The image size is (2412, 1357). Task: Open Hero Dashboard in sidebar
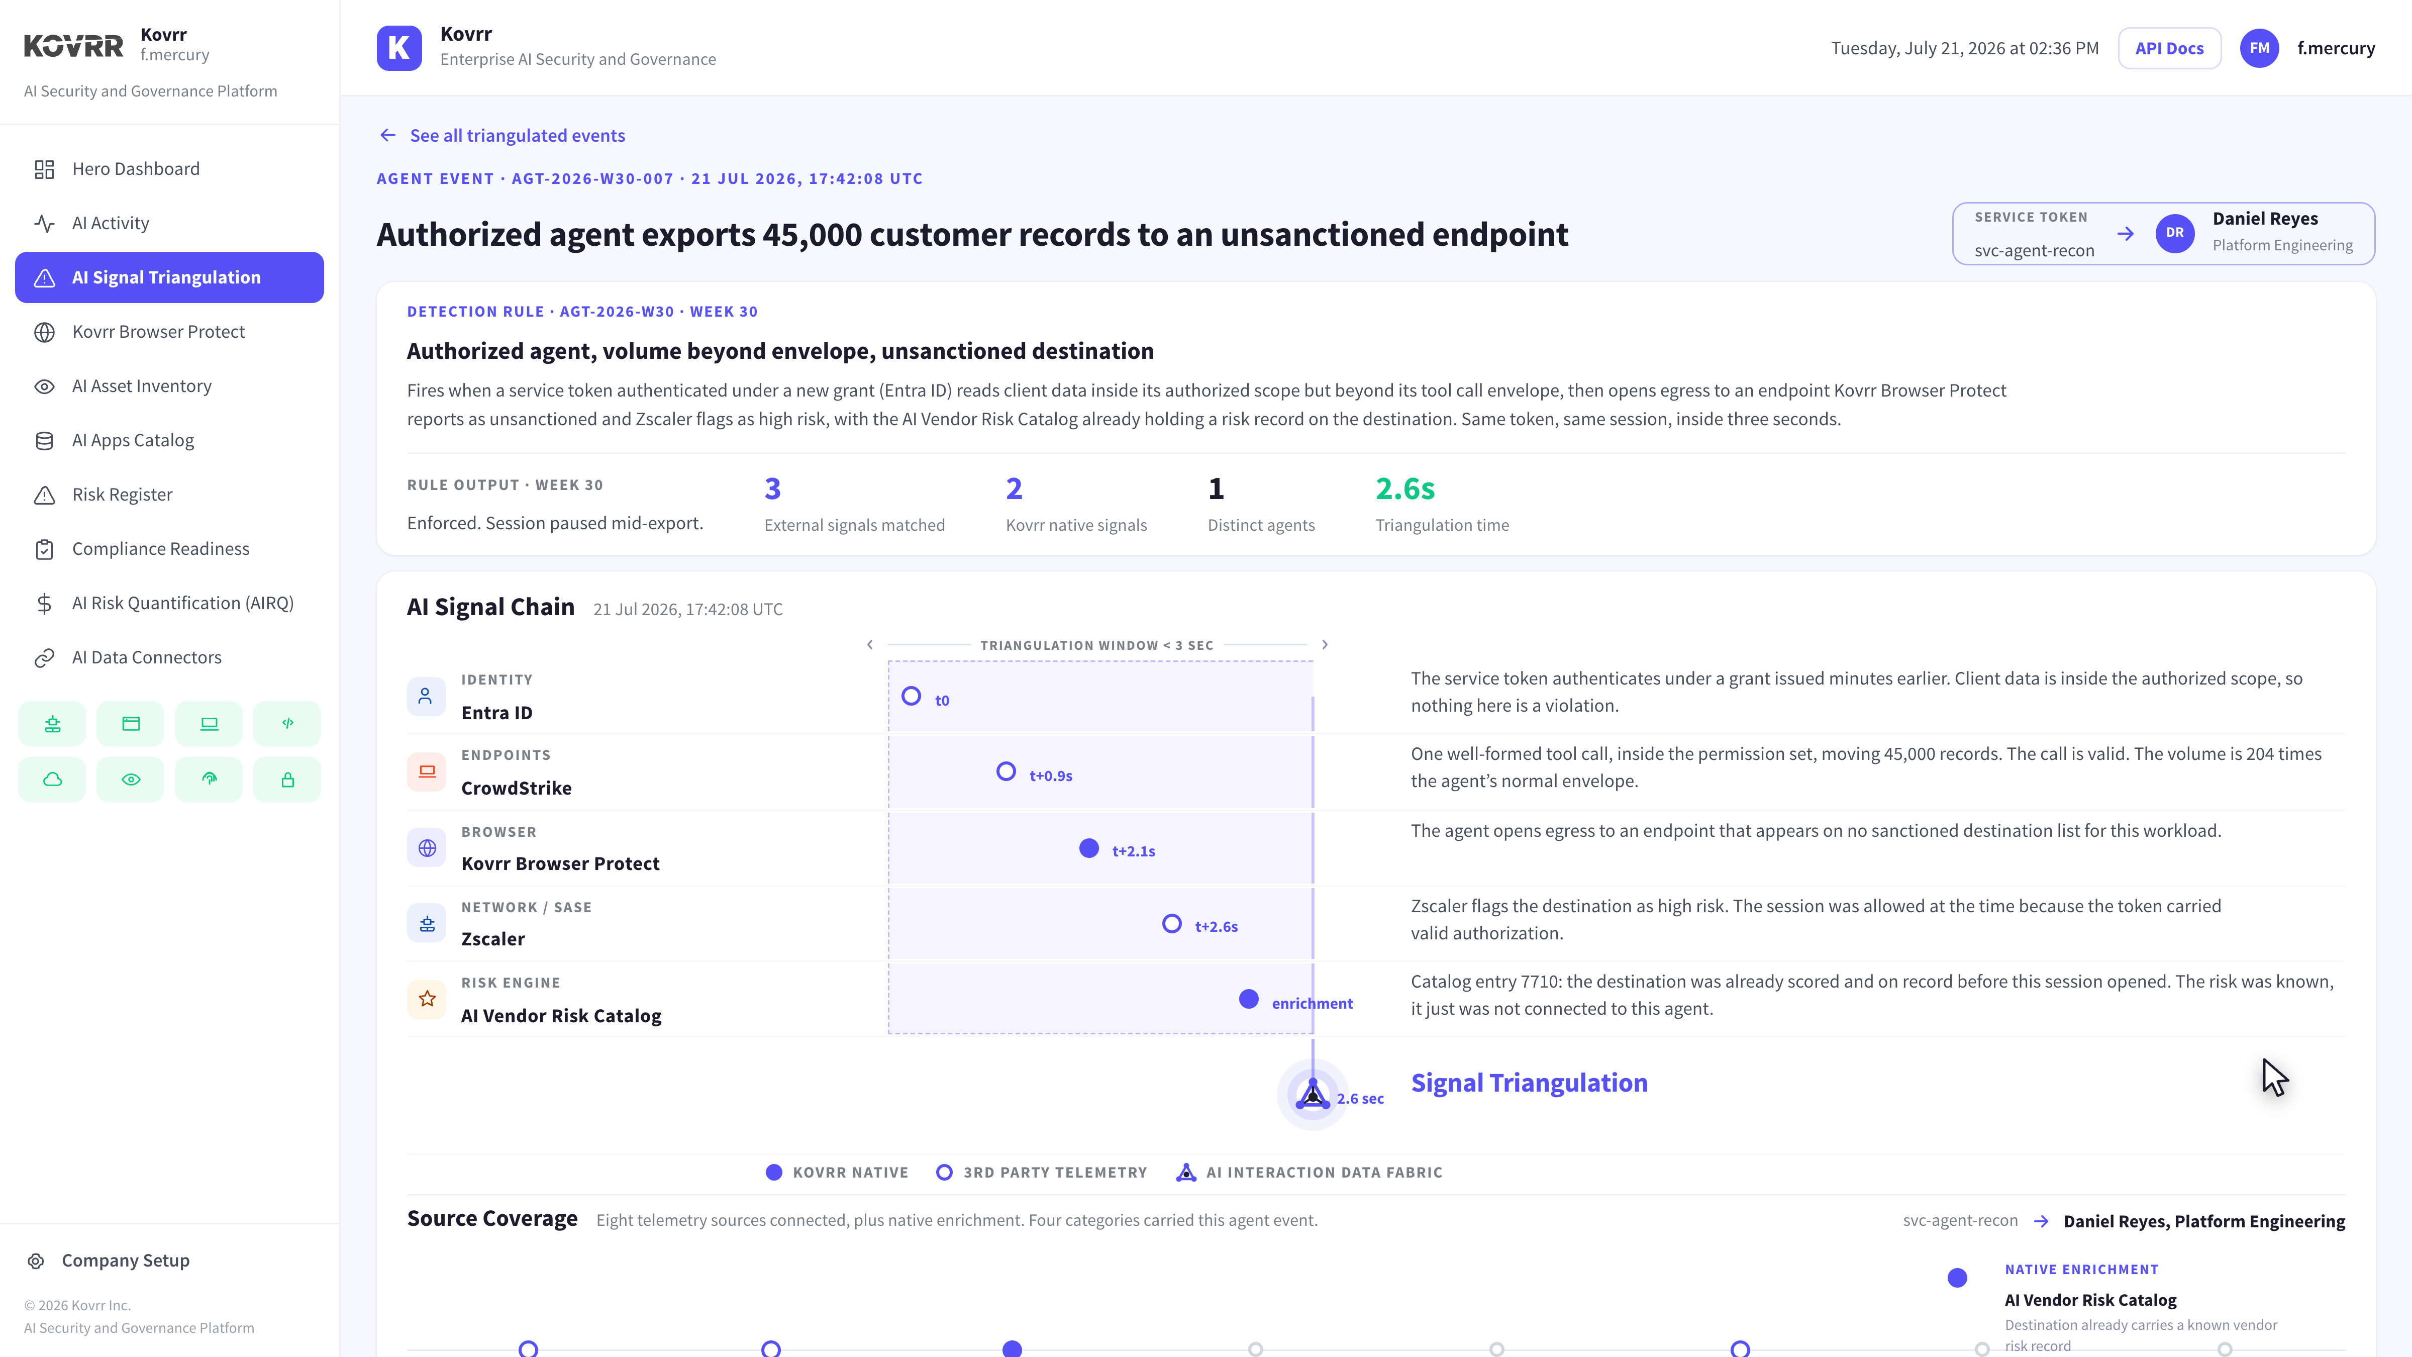[169, 168]
